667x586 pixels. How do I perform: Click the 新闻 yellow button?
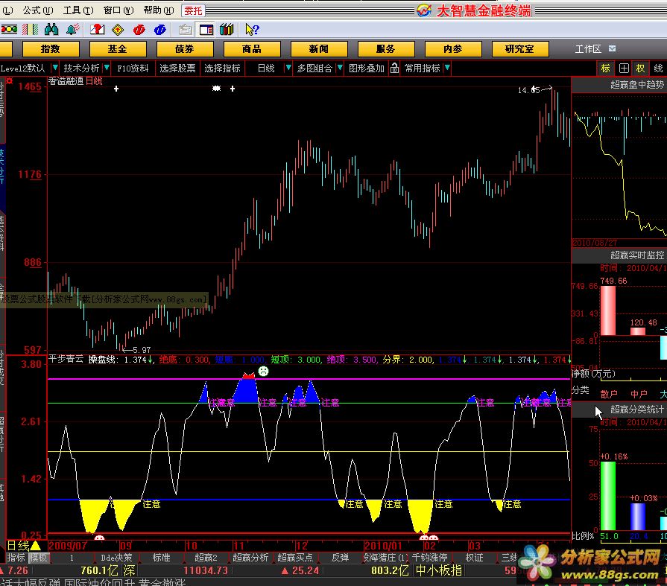(x=319, y=49)
